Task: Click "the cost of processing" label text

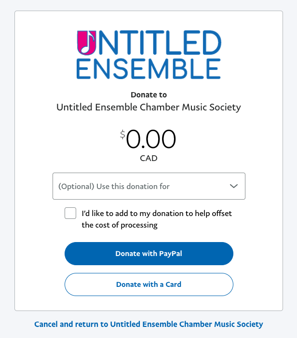Action: point(120,225)
